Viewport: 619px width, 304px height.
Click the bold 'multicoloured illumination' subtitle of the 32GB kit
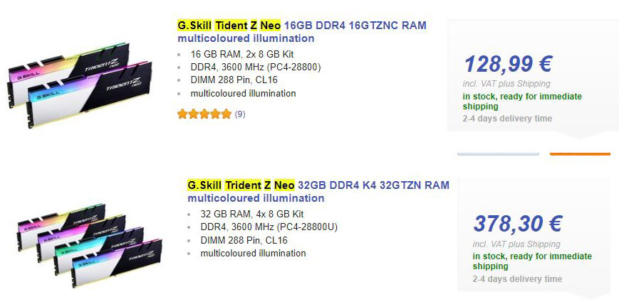pos(256,198)
